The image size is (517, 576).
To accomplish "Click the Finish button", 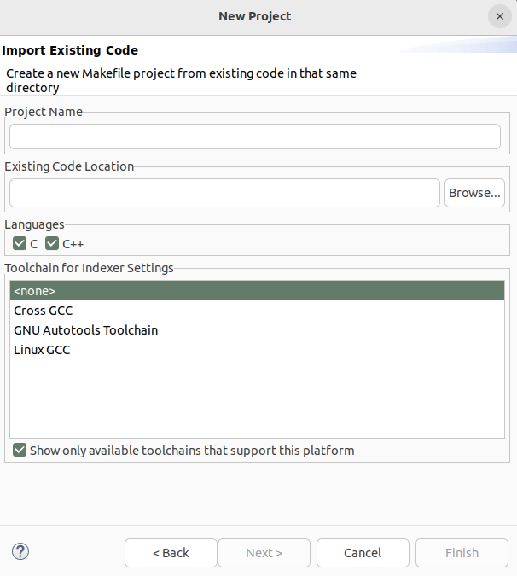I will click(x=462, y=553).
